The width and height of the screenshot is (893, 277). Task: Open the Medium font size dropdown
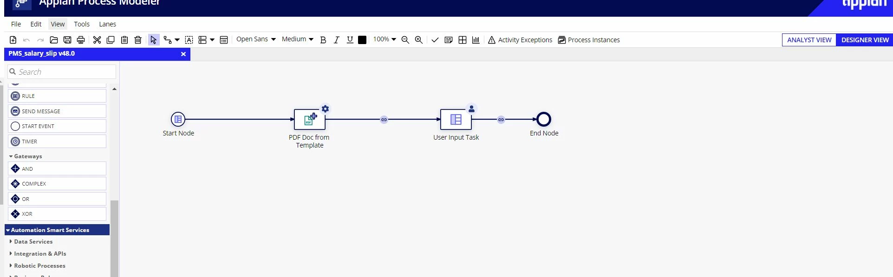297,39
